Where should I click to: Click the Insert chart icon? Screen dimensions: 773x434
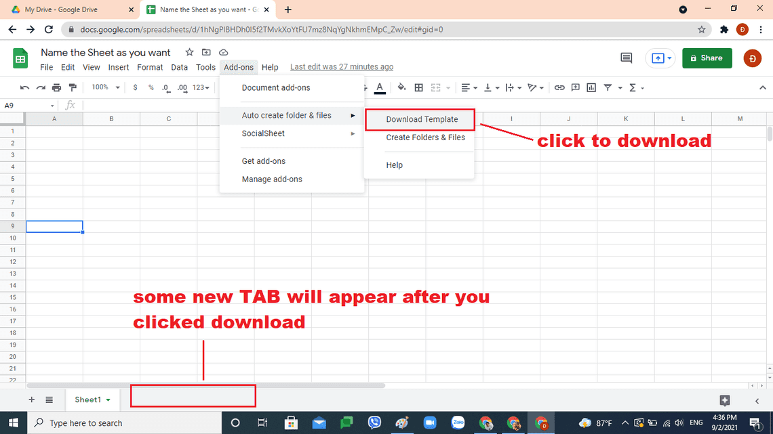pyautogui.click(x=591, y=87)
